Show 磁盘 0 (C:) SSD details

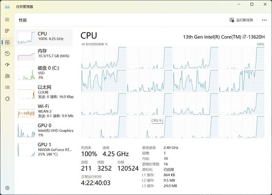pyautogui.click(x=44, y=72)
